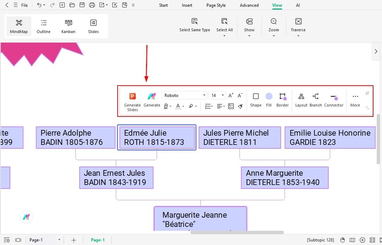Image resolution: width=382 pixels, height=245 pixels.
Task: Increase font size with the A+ button
Action: [231, 95]
